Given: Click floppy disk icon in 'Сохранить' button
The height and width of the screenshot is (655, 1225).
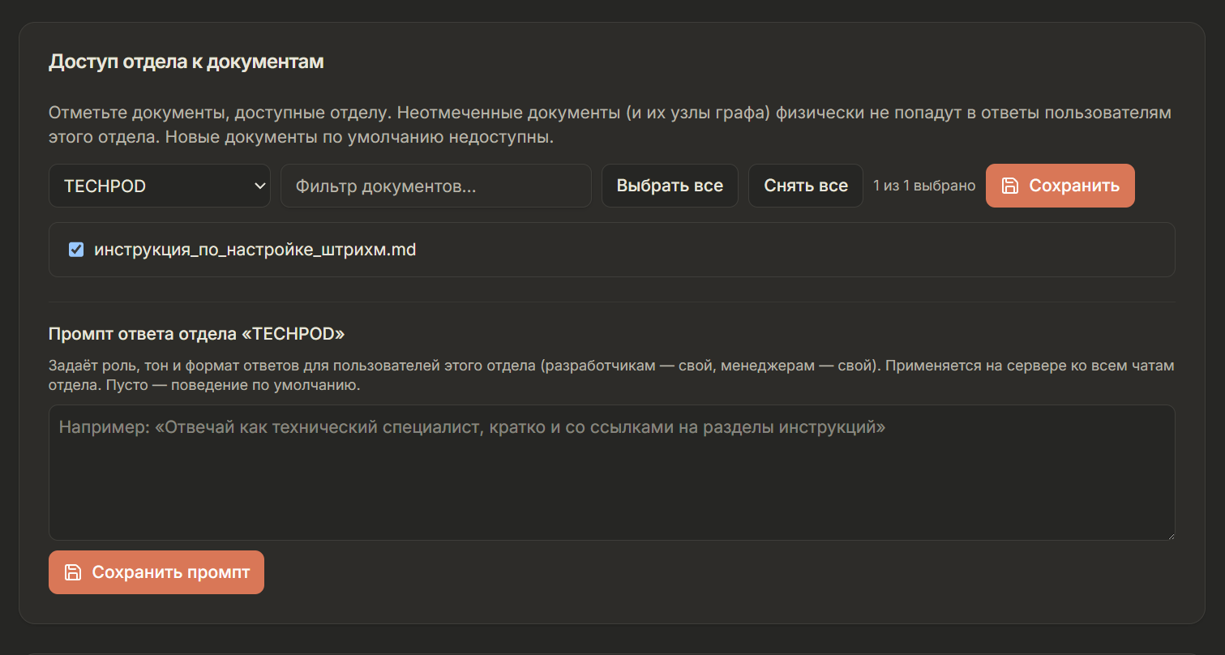Looking at the screenshot, I should (1010, 186).
